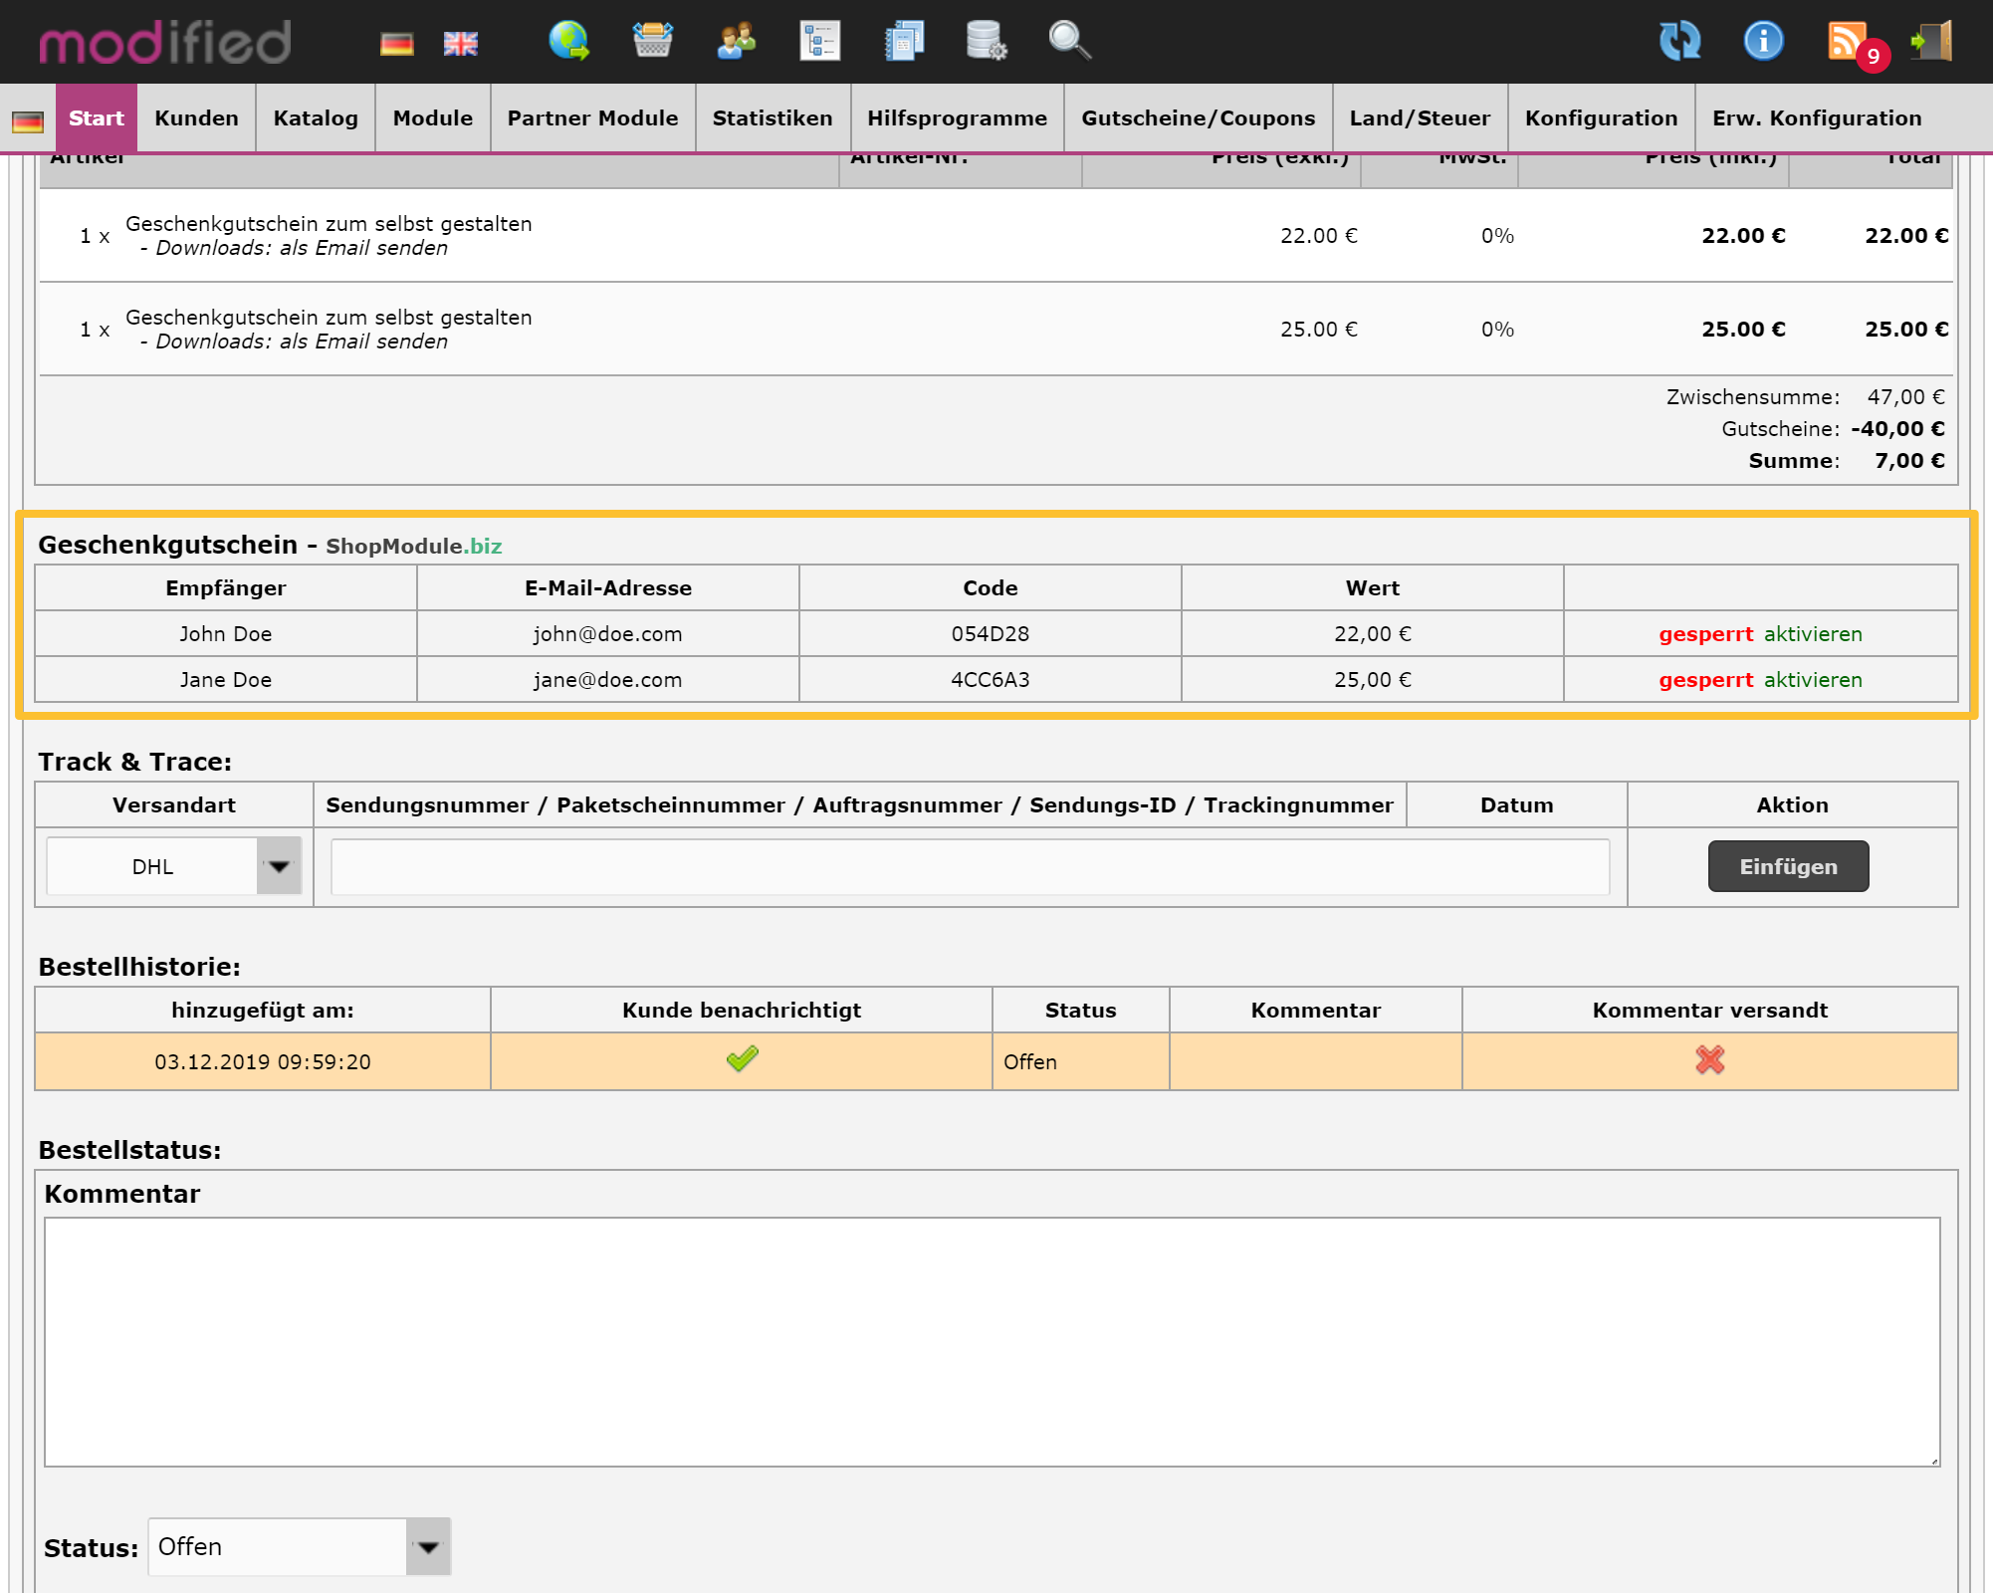
Task: Switch language via the German flag
Action: (396, 44)
